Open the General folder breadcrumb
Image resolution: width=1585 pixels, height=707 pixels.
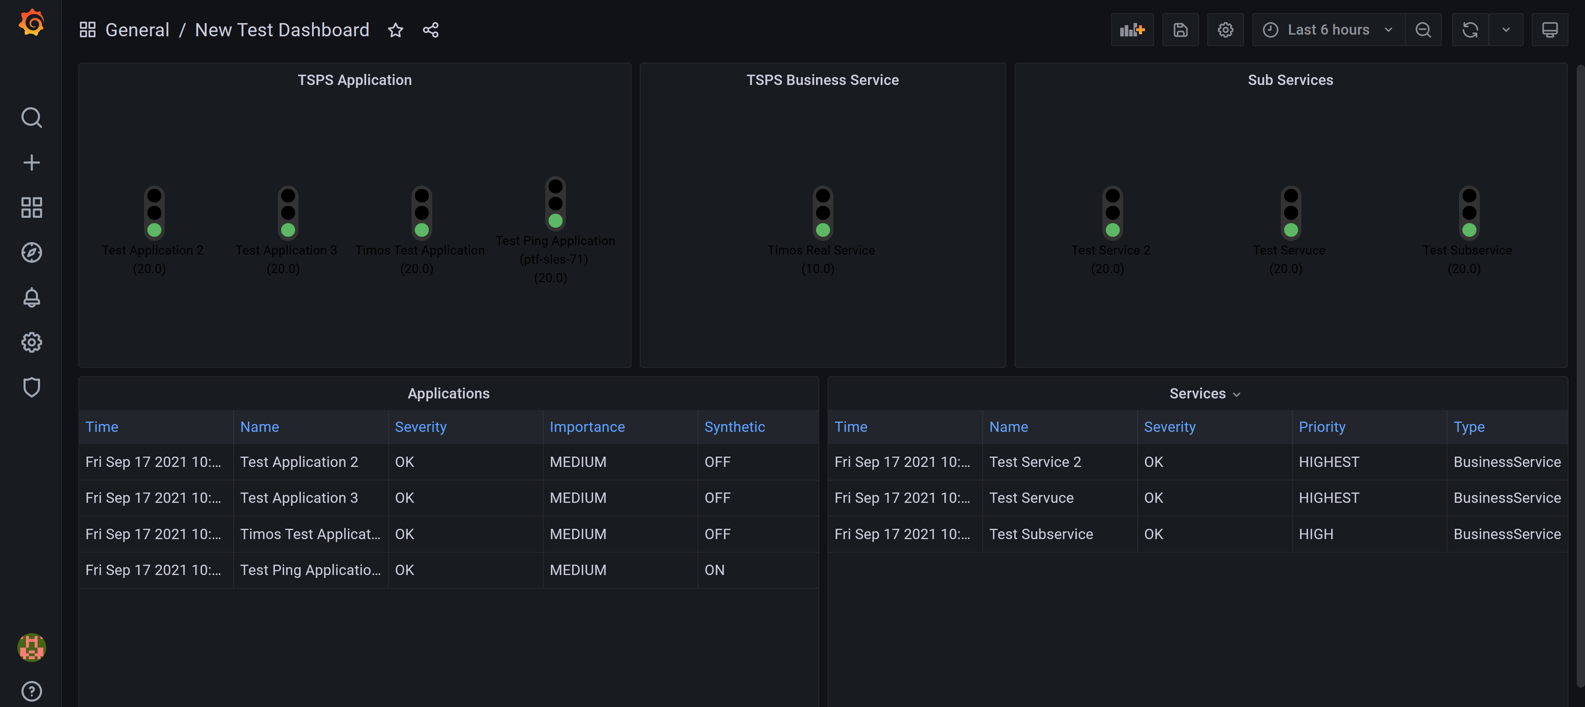(137, 30)
